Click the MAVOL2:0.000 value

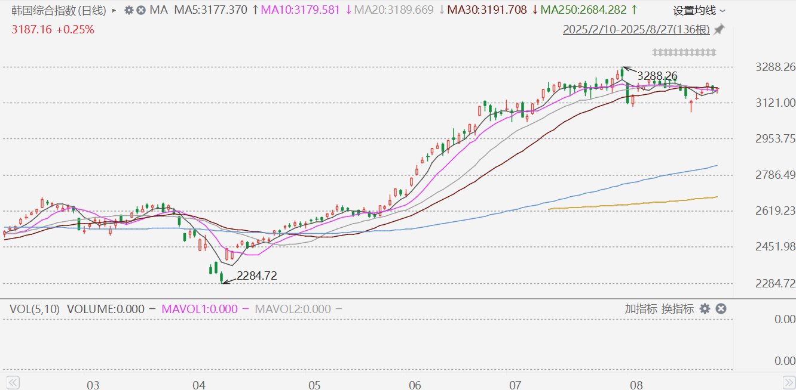click(293, 309)
